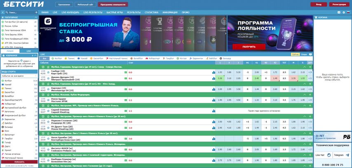
Task: Favorite the Хиллс Брамбис (20) match star
Action: (x=48, y=139)
